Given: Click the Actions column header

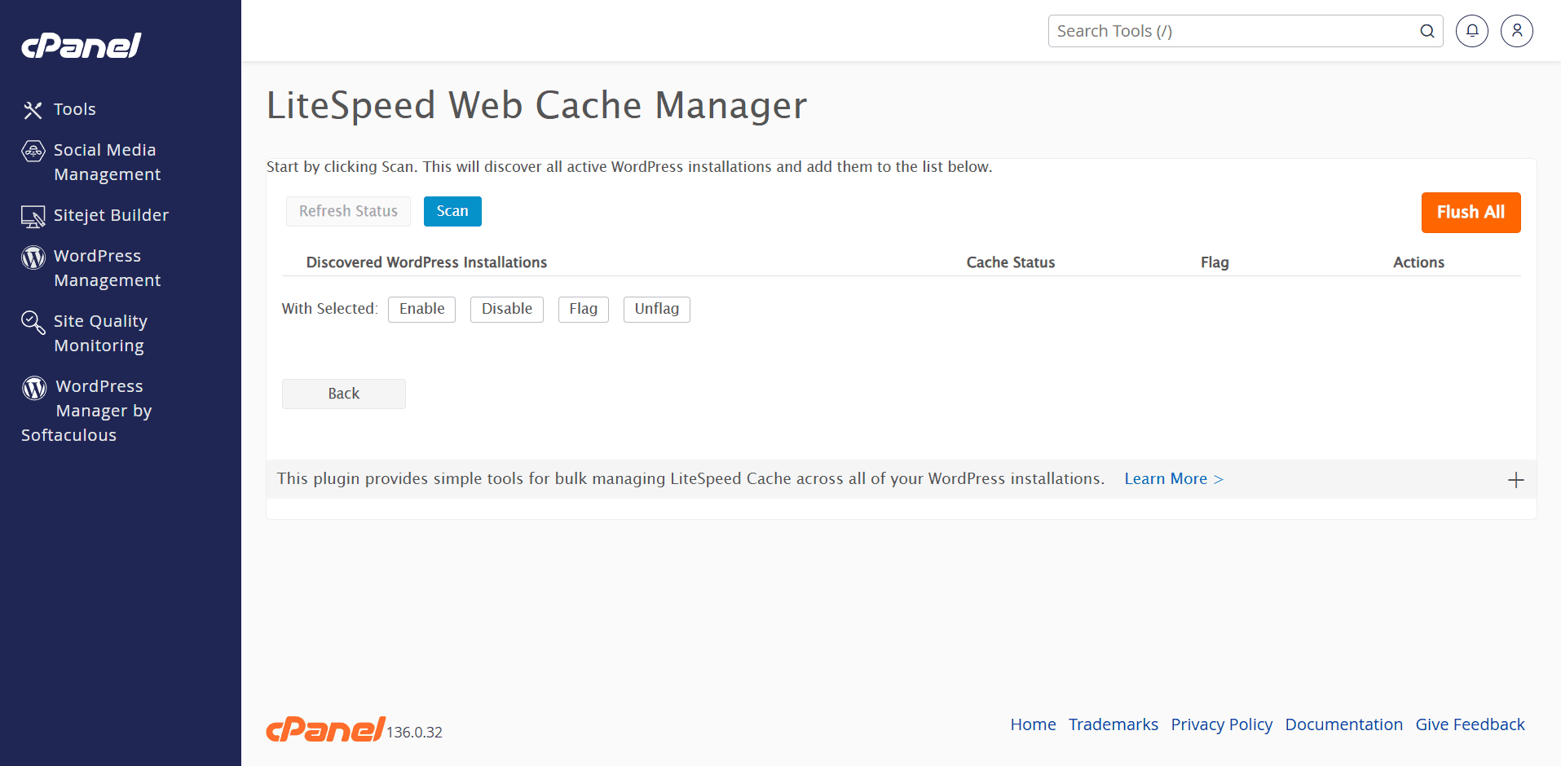Looking at the screenshot, I should (x=1418, y=262).
